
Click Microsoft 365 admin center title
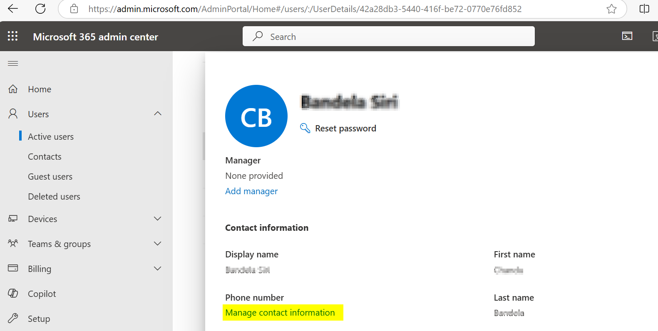(95, 37)
